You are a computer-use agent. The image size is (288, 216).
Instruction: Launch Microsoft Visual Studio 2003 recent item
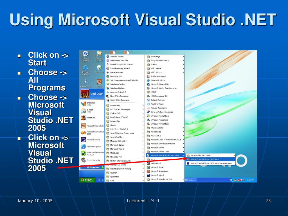92,133
